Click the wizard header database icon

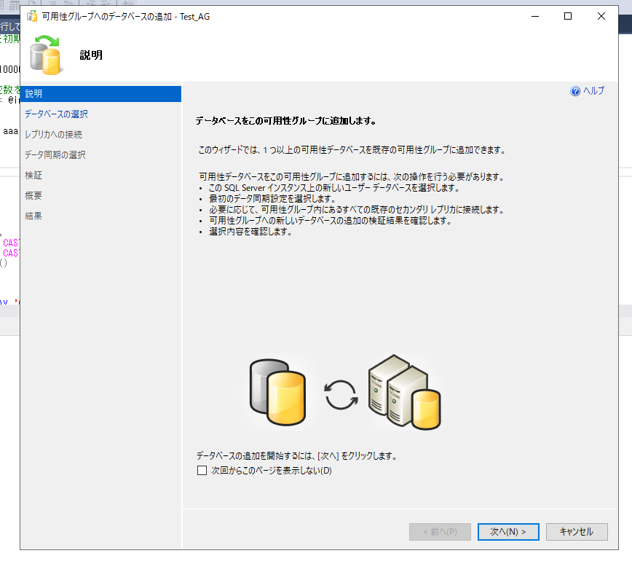point(47,55)
